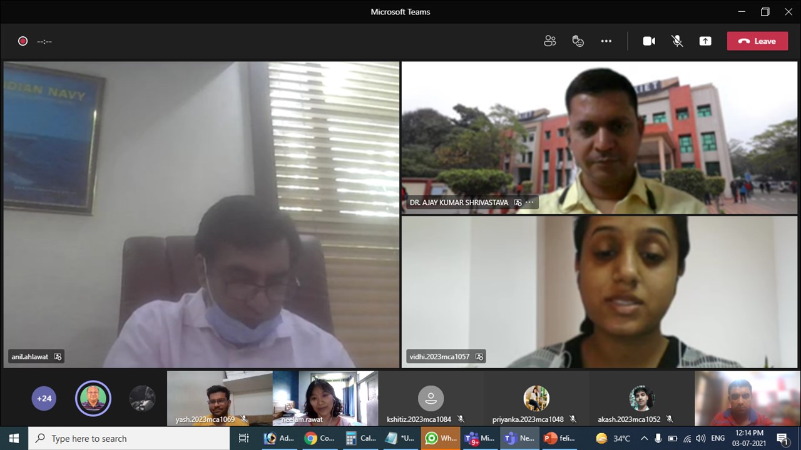This screenshot has height=450, width=801.
Task: Open Calculator from the taskbar
Action: pos(360,438)
